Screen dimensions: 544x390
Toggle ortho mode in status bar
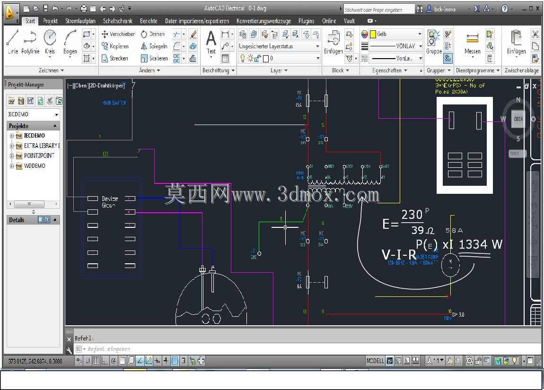(104, 361)
